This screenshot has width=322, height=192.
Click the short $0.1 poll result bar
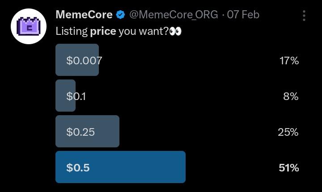click(65, 96)
